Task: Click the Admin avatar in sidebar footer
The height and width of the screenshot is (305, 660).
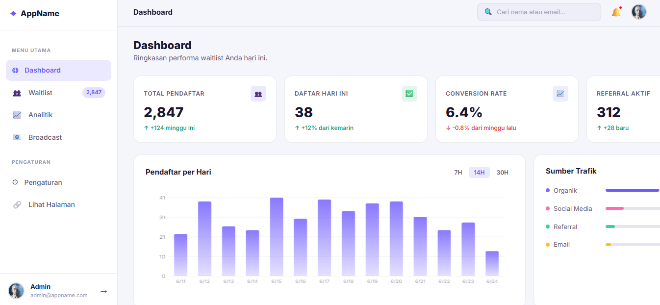Action: (16, 291)
